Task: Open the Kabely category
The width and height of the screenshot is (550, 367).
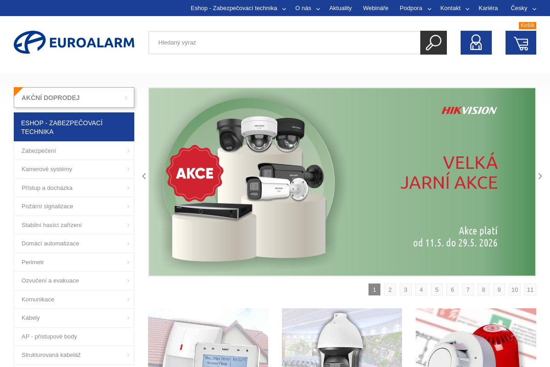Action: pyautogui.click(x=74, y=318)
